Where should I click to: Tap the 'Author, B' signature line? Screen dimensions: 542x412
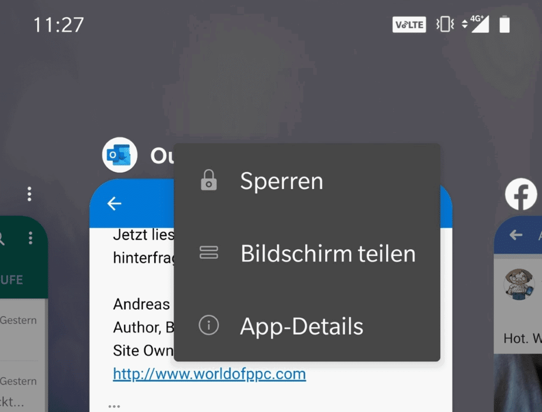point(144,327)
